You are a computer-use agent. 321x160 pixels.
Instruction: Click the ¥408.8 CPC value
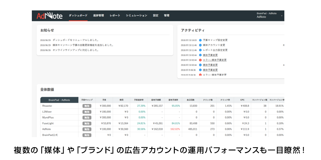tap(245, 106)
